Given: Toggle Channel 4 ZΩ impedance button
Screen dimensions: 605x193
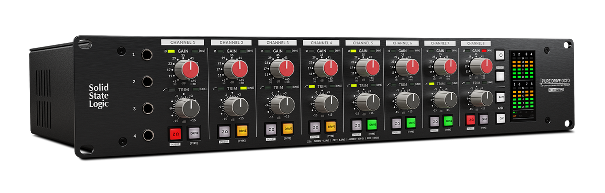Looking at the screenshot, I should (x=315, y=127).
